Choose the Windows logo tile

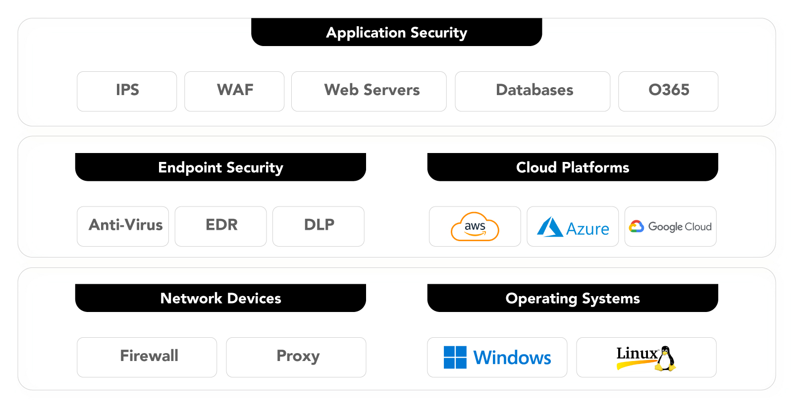[497, 357]
